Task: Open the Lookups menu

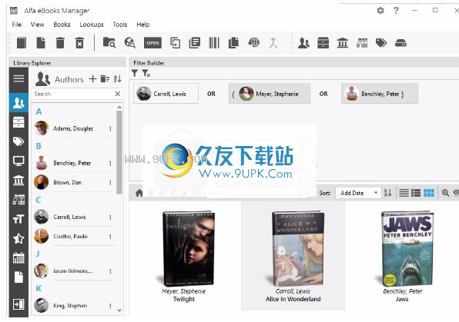Action: click(x=92, y=25)
